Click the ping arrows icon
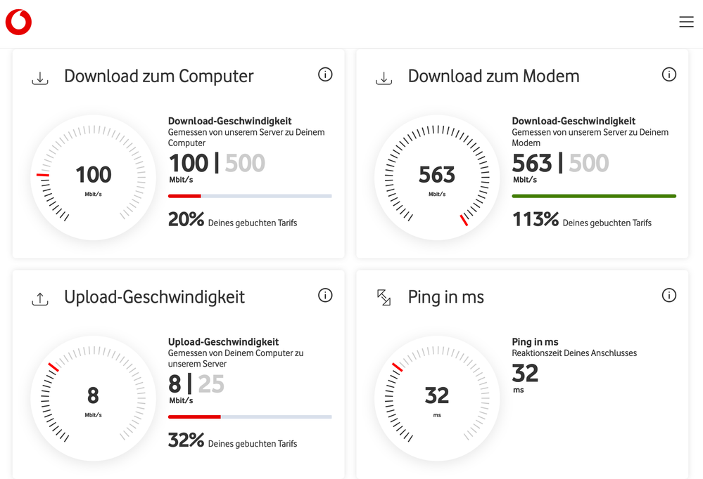Image resolution: width=703 pixels, height=479 pixels. point(384,298)
